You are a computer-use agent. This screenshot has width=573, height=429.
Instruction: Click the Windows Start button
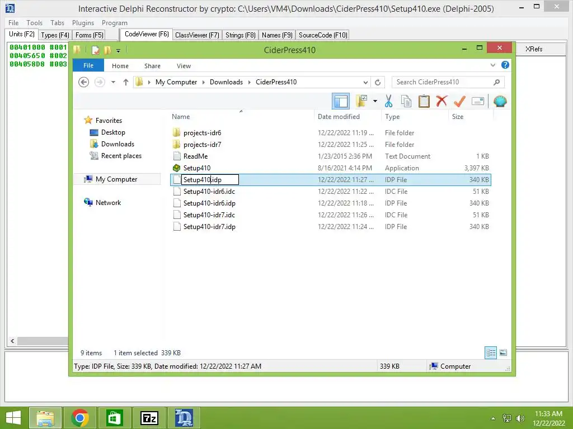(13, 418)
